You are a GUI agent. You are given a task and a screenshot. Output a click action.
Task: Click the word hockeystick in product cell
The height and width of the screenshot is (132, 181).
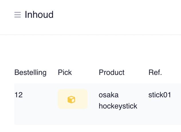118,106
